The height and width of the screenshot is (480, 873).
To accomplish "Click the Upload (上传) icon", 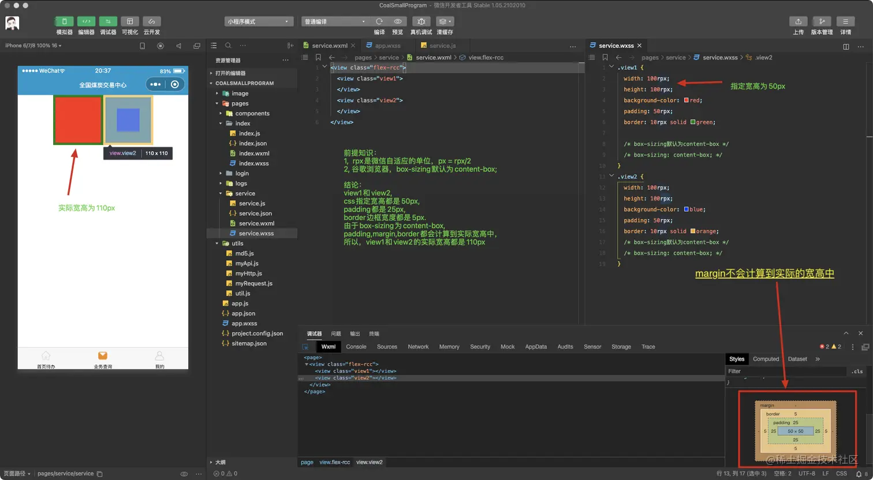I will click(x=798, y=21).
